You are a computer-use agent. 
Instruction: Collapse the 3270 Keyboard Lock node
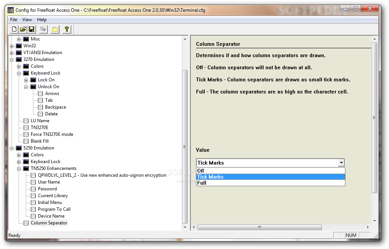click(19, 73)
